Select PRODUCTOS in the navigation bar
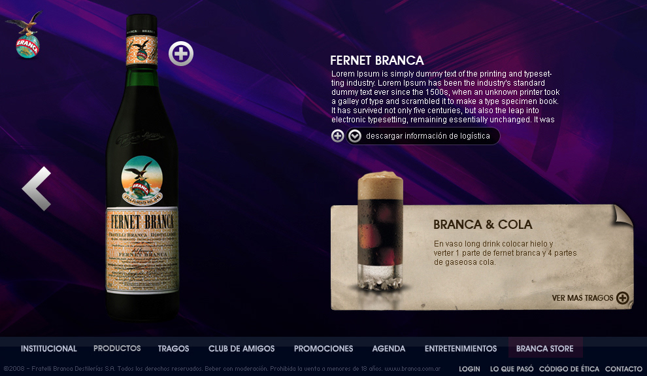Screen dimensions: 647x376 click(x=117, y=349)
